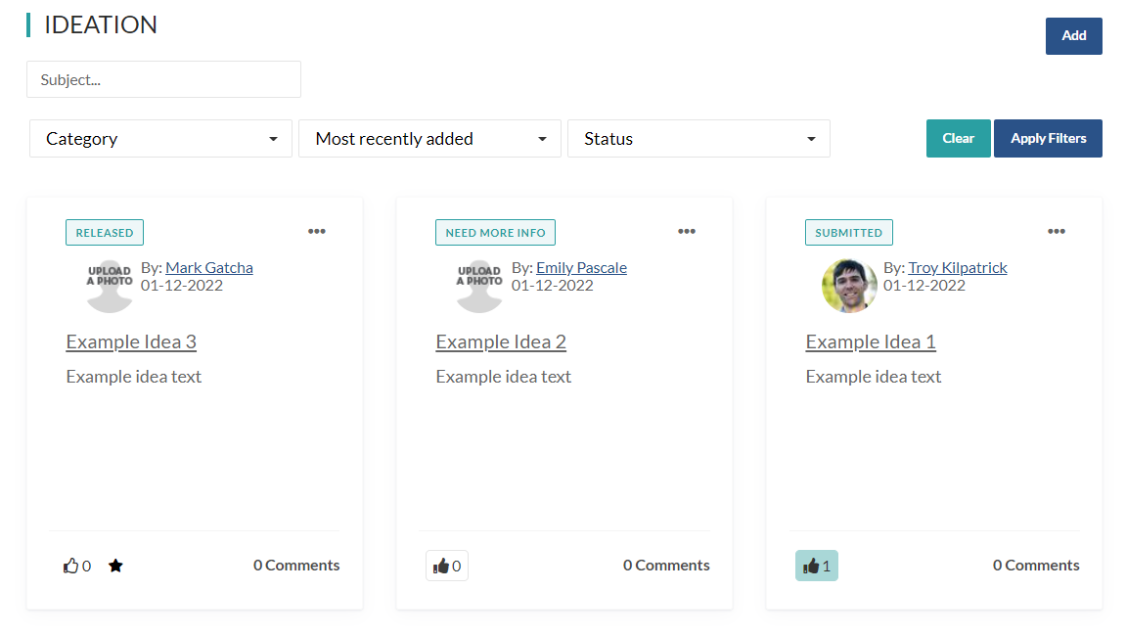Open the Example Idea 1 link
1126x636 pixels.
870,341
